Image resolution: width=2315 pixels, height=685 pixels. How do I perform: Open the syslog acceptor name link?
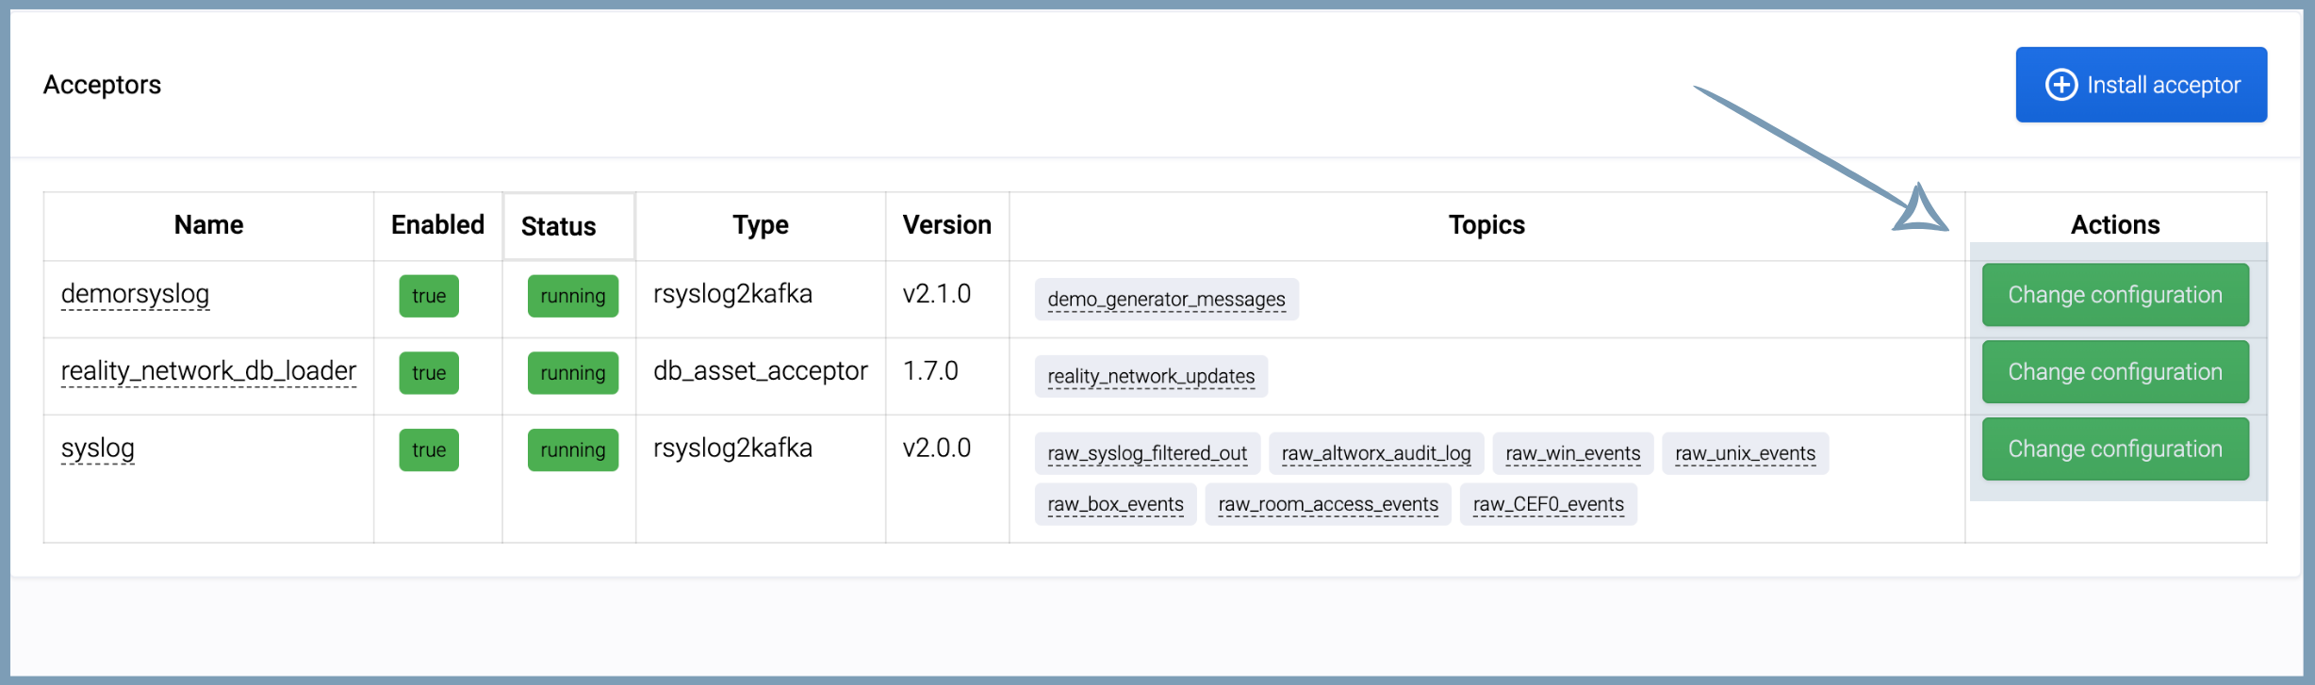point(98,449)
